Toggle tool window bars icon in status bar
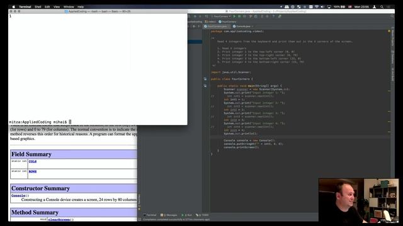 click(x=140, y=219)
